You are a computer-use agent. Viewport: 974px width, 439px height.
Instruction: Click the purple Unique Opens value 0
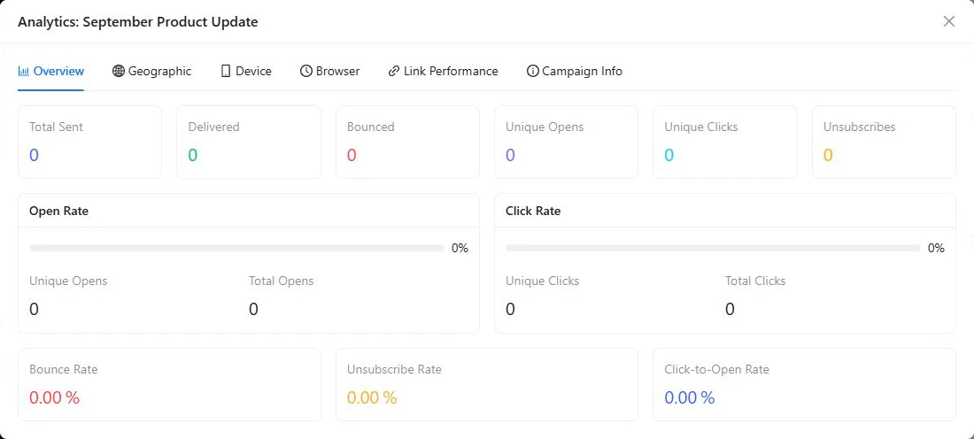coord(511,155)
